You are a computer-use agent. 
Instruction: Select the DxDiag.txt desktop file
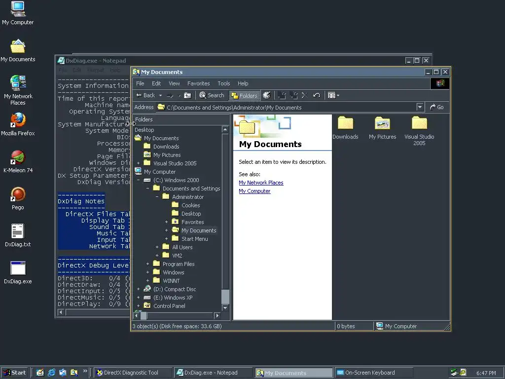(x=18, y=235)
